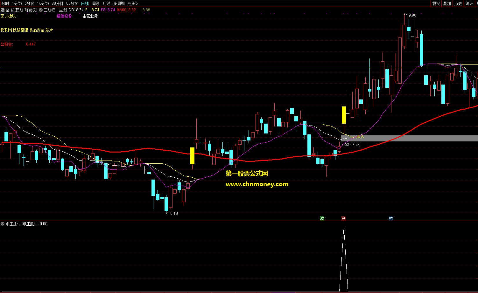Open the 统计 statistics button
The image size is (478, 293).
click(x=469, y=3)
